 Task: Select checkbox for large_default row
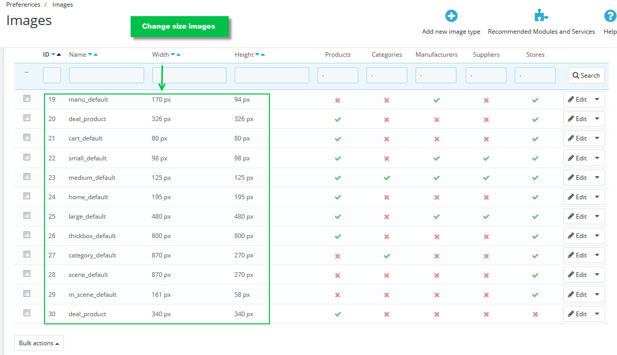27,216
